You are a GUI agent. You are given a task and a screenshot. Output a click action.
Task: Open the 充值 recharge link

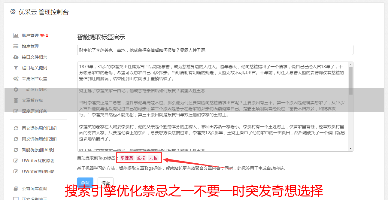click(44, 35)
